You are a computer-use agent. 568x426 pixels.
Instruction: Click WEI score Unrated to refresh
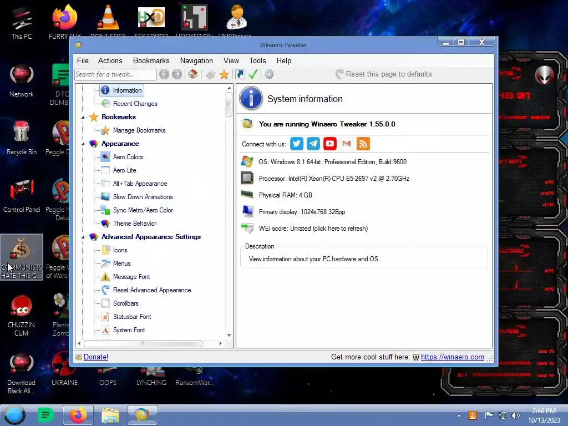(x=313, y=229)
